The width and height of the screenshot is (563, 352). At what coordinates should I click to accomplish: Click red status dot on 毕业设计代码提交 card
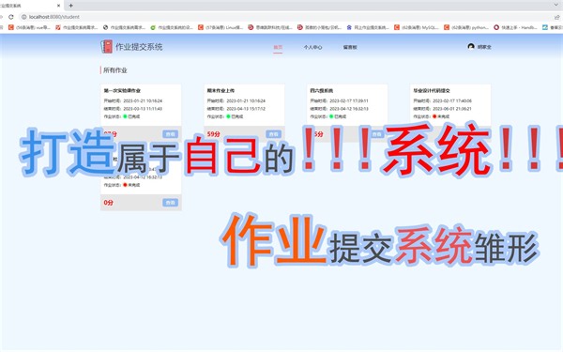[434, 116]
